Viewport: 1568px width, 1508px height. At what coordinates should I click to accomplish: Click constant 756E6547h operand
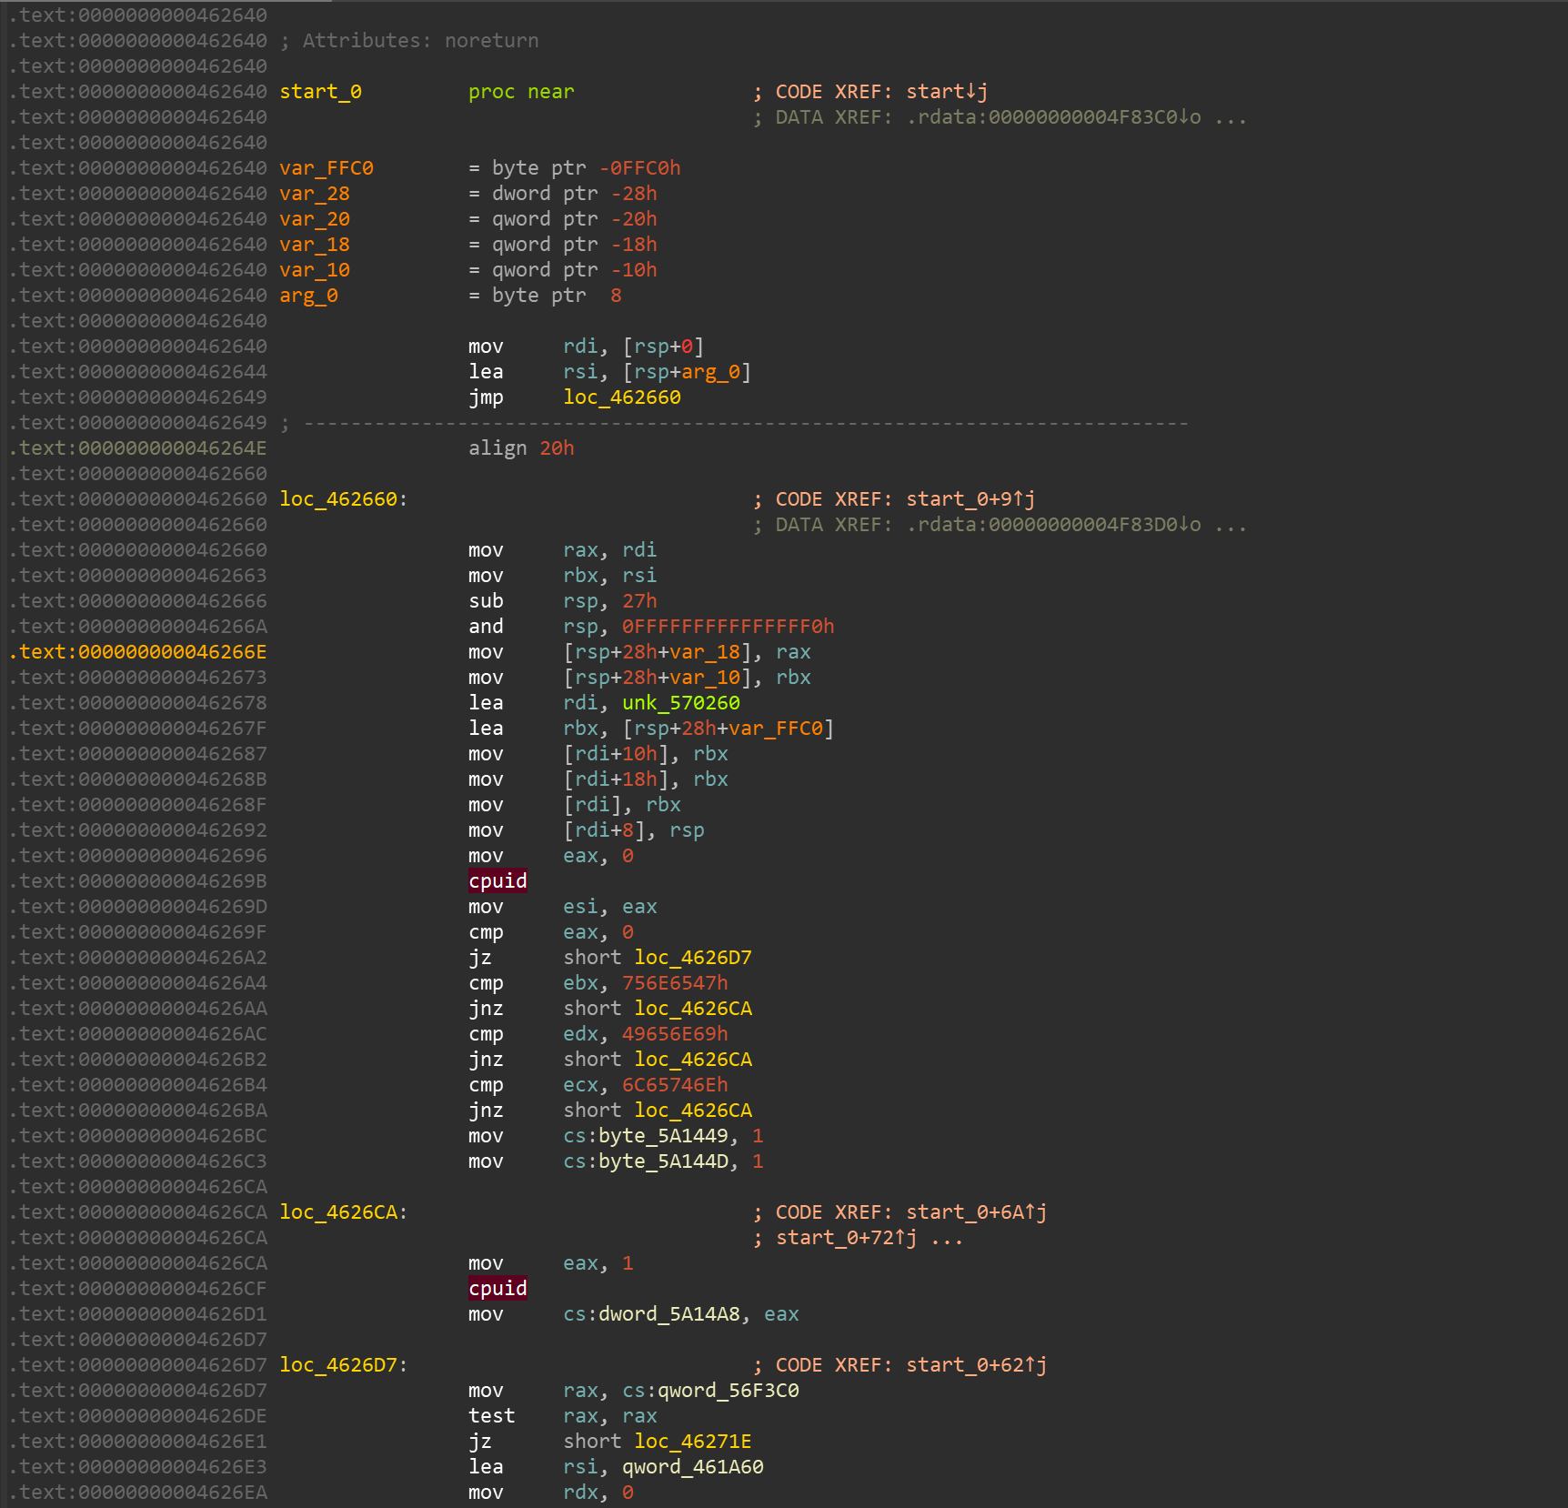[x=675, y=983]
